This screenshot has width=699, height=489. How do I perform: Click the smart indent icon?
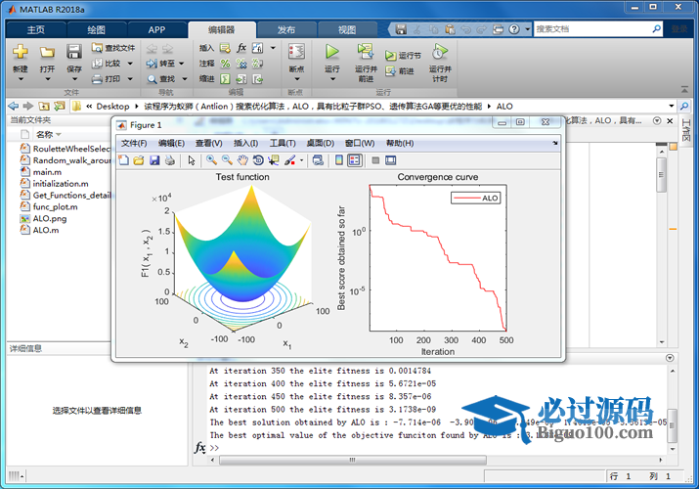point(225,79)
